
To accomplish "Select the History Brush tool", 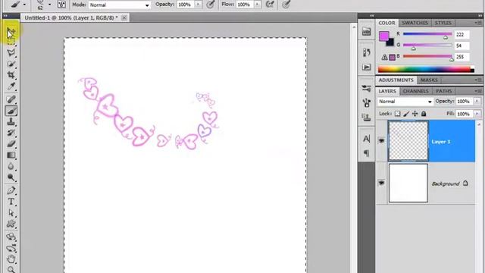I will pos(11,133).
